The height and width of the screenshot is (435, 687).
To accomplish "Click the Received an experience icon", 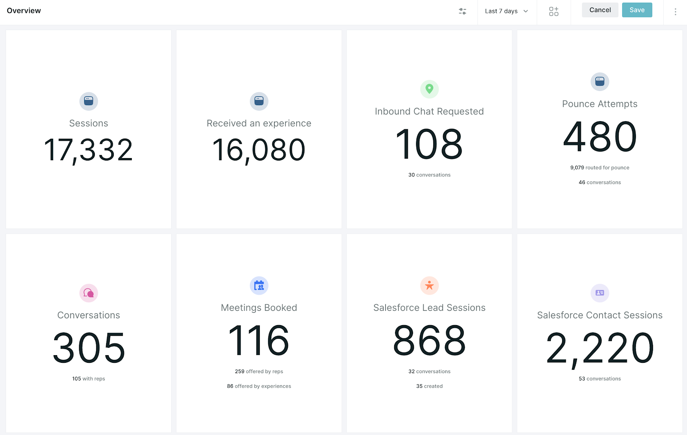I will 259,101.
